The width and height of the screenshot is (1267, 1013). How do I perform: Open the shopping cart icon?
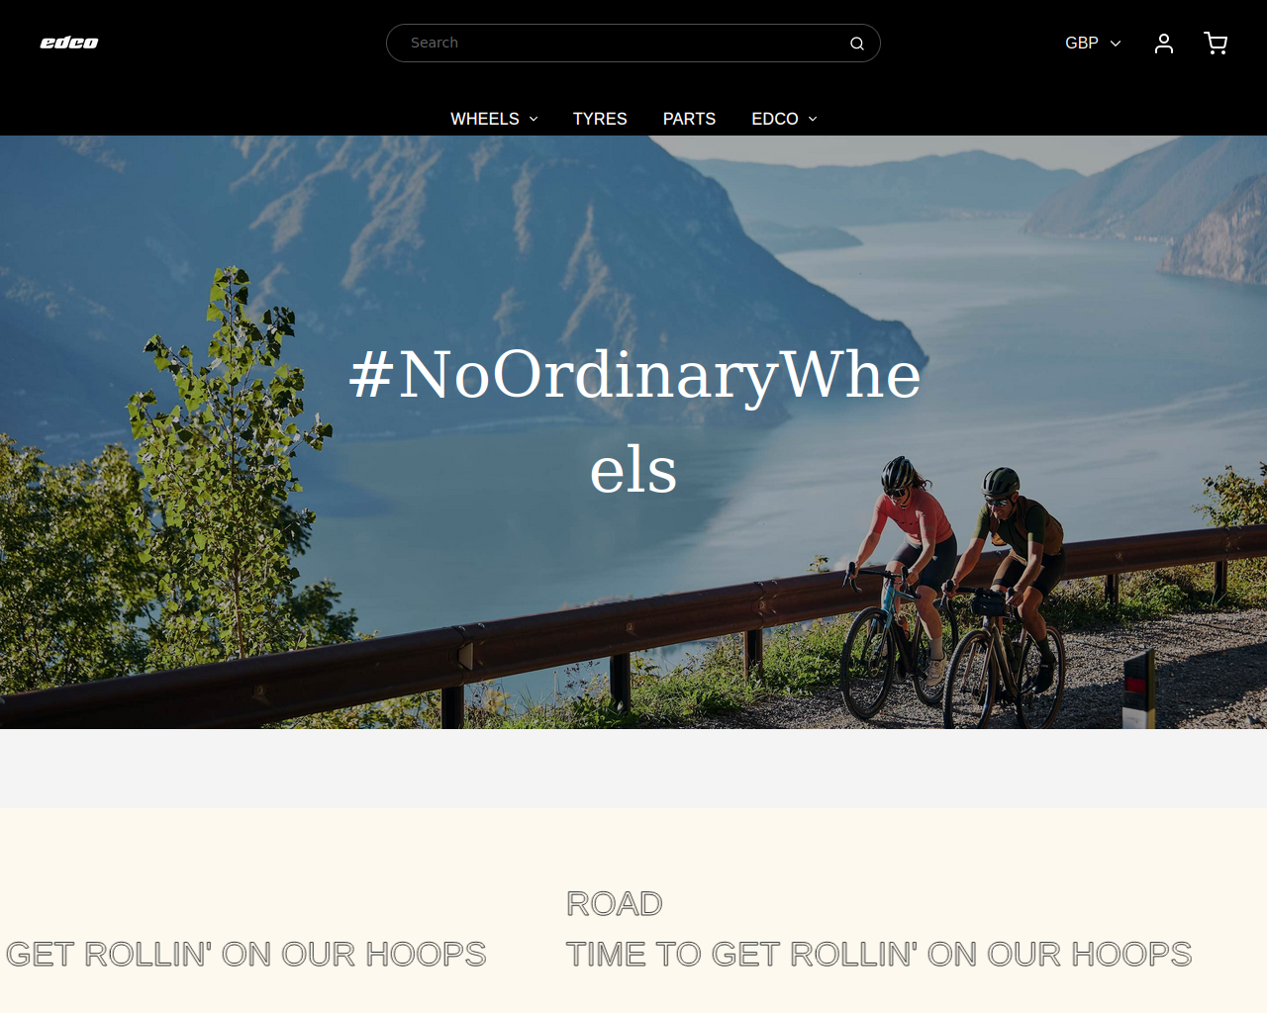point(1216,44)
